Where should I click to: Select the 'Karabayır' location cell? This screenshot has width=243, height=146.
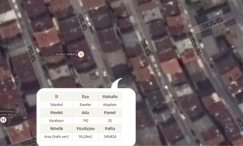[x=56, y=121]
